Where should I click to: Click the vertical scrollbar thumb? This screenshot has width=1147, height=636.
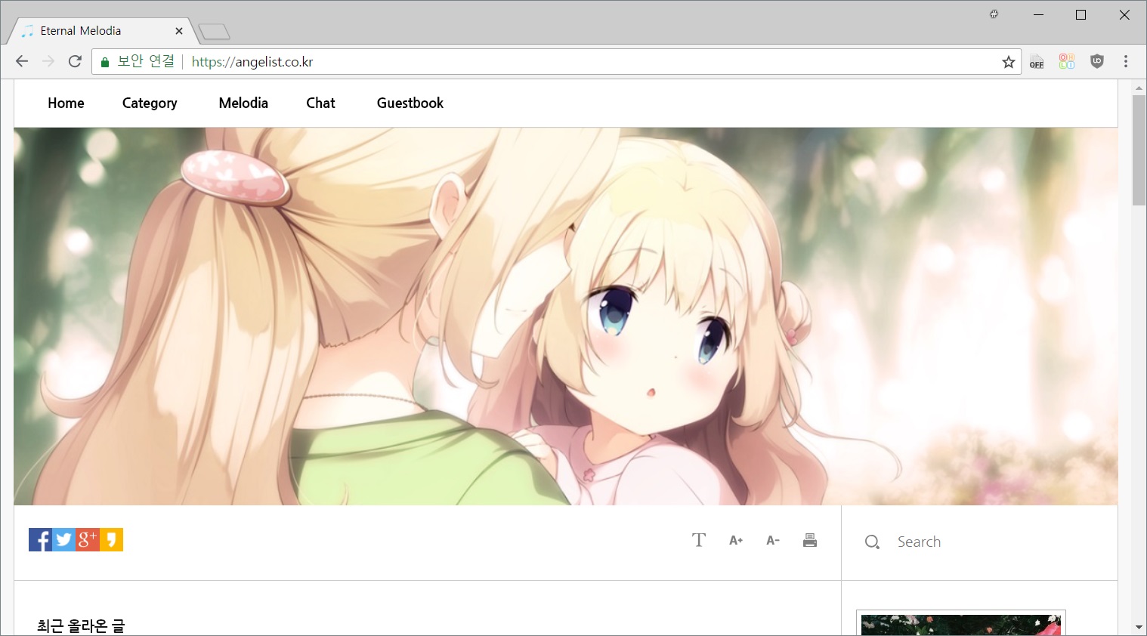(1139, 150)
